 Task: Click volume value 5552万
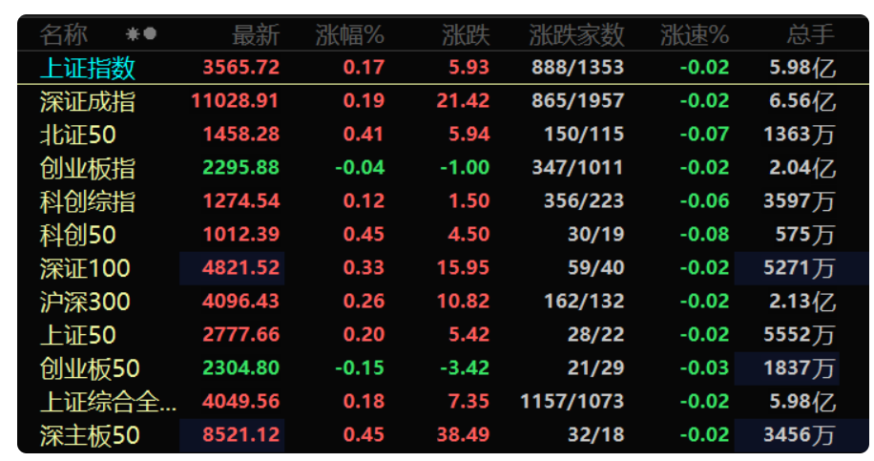coord(800,335)
